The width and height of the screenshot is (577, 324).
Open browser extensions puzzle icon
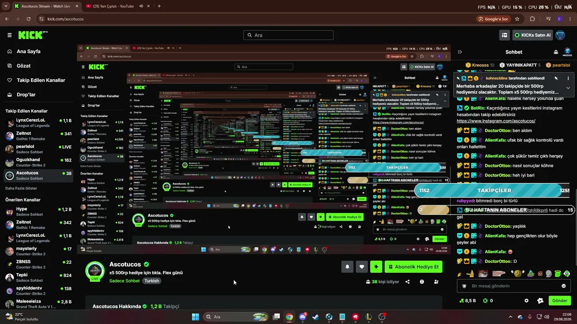coord(532,19)
